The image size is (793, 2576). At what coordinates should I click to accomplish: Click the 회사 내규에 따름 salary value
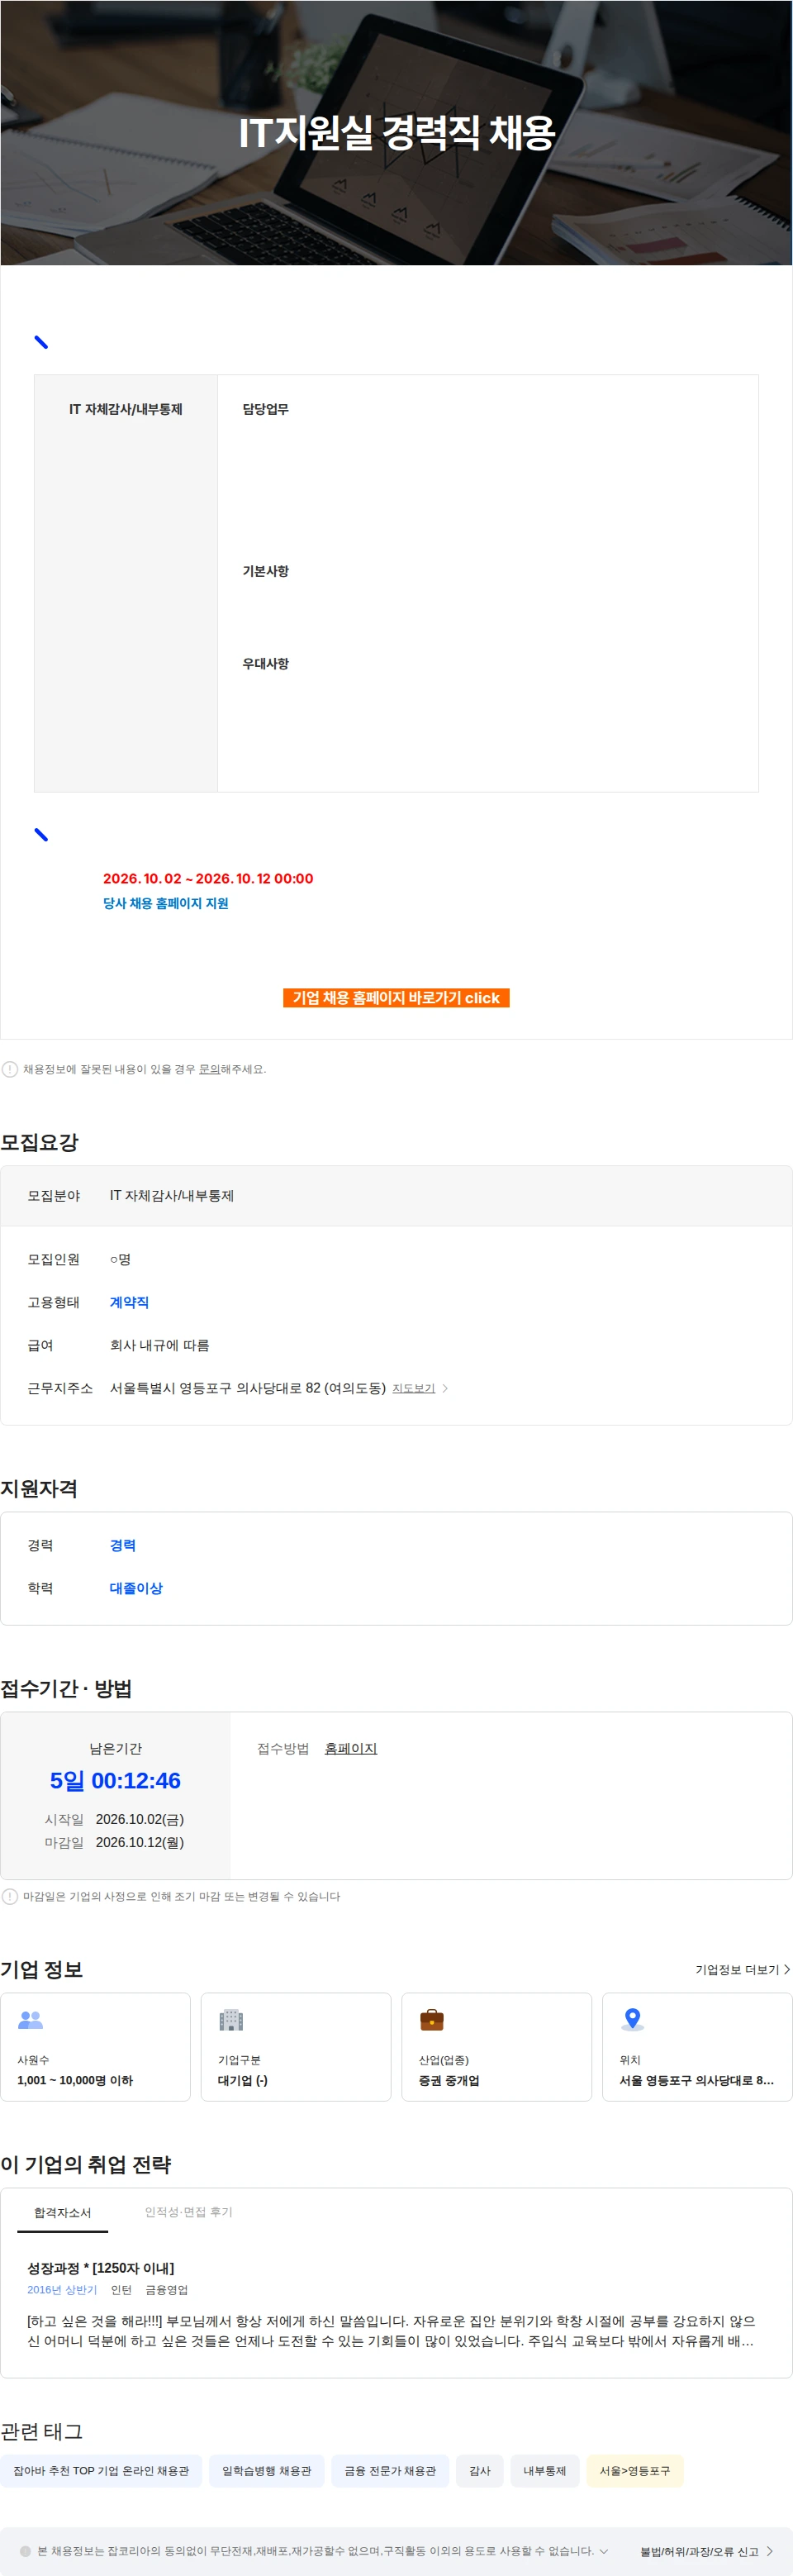click(159, 1345)
